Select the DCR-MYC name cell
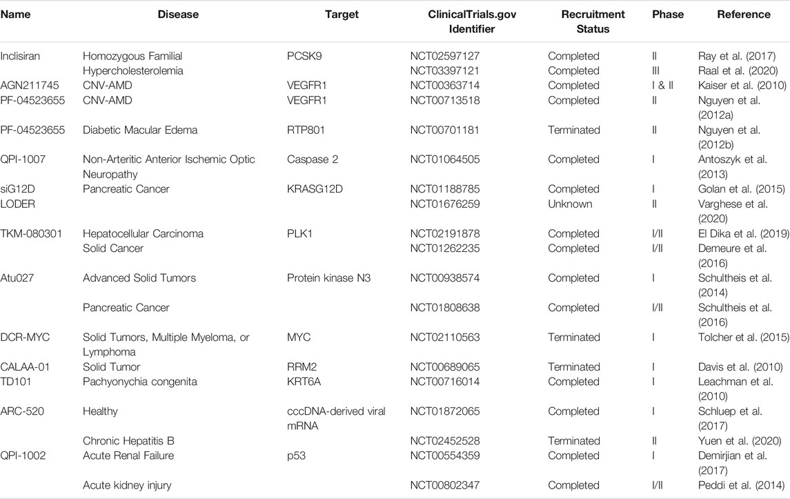Viewport: 790px width, 499px height. coord(25,337)
